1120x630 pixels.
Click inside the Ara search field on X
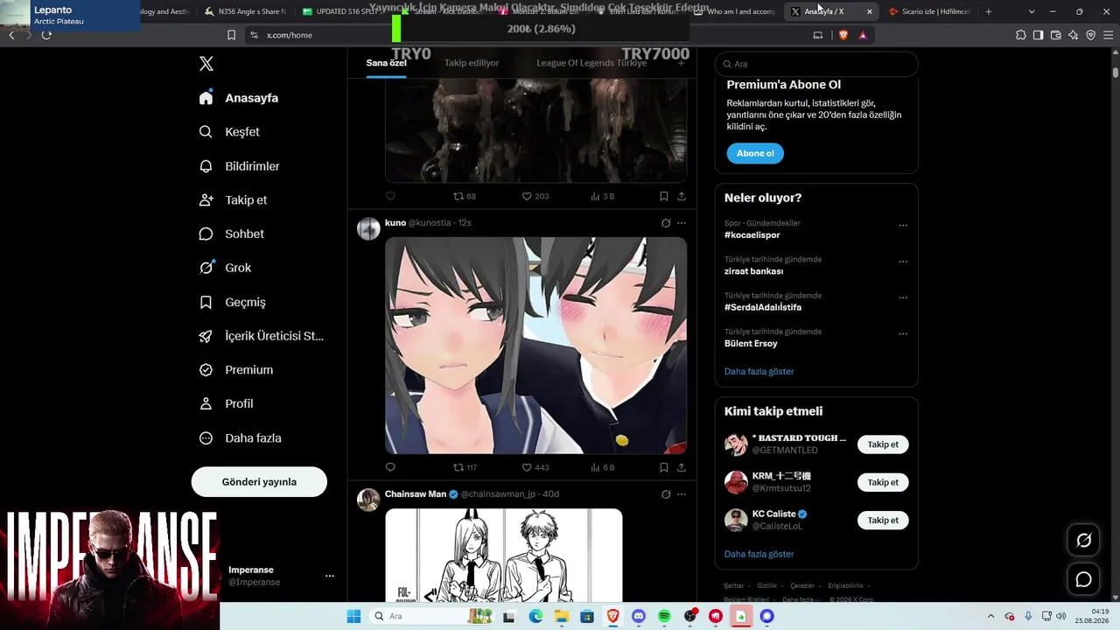(816, 64)
